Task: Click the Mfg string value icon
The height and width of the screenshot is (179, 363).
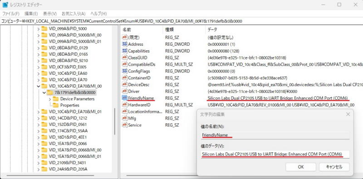Action: point(124,118)
